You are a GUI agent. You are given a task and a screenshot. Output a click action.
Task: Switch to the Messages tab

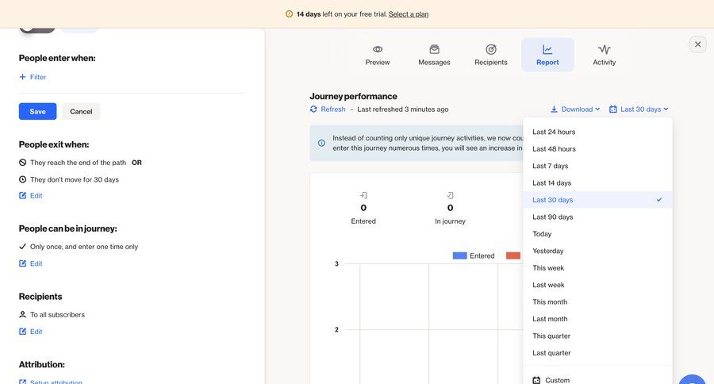[x=434, y=55]
